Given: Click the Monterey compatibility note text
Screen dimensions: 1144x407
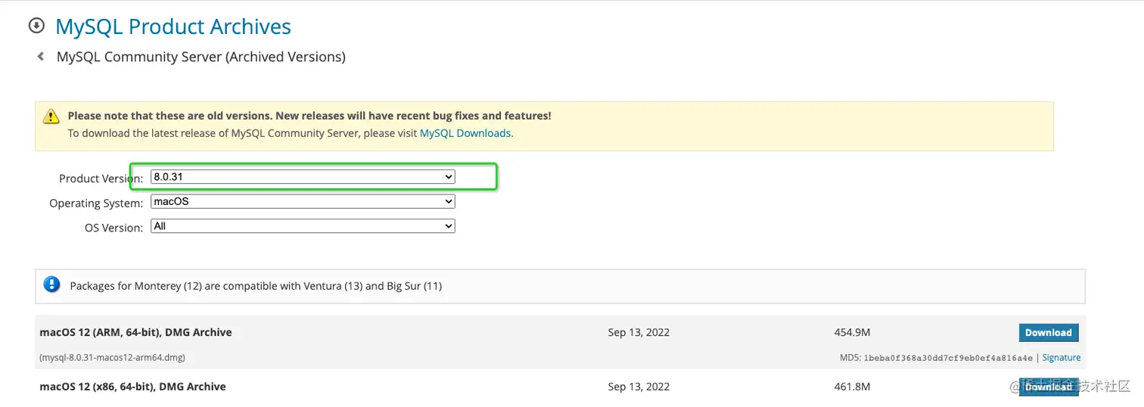Looking at the screenshot, I should pyautogui.click(x=256, y=286).
